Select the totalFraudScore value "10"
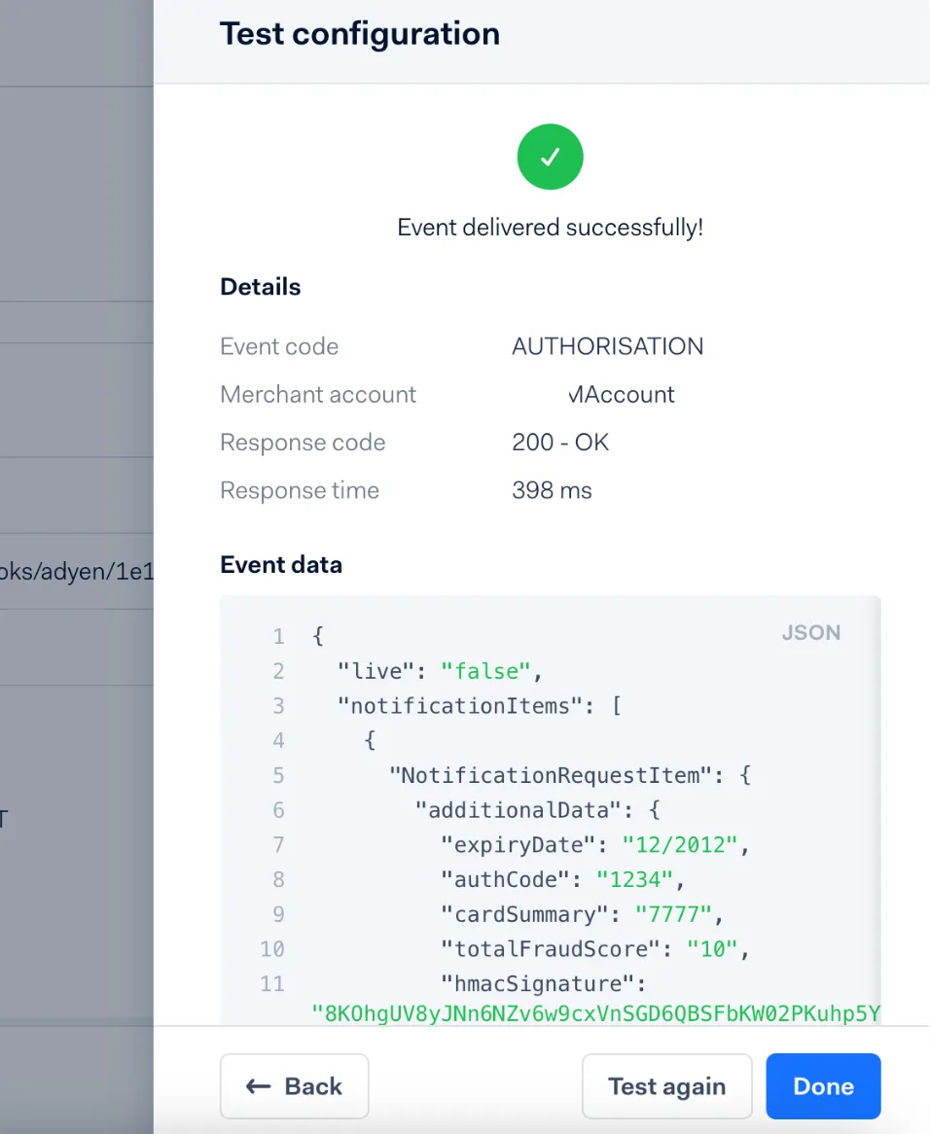 (712, 949)
